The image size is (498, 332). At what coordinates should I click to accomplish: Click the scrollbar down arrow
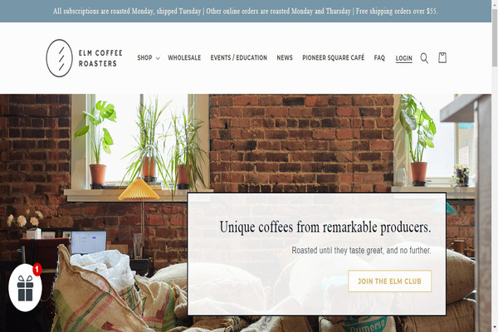[495, 328]
